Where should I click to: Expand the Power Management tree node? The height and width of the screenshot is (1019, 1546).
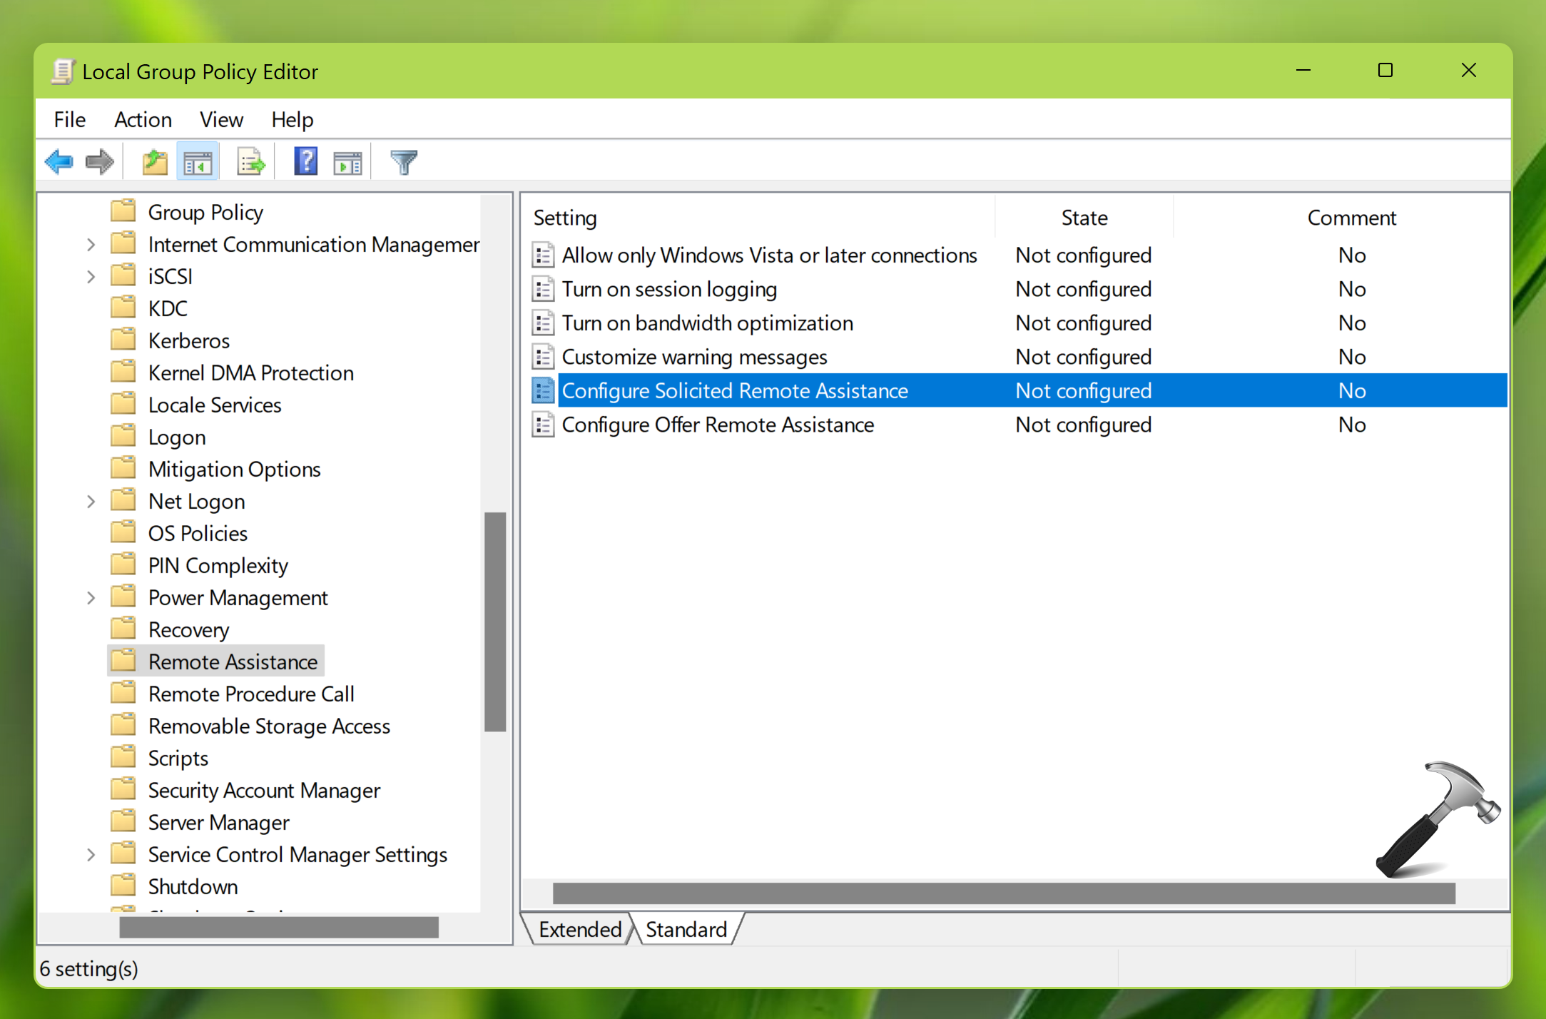coord(91,597)
